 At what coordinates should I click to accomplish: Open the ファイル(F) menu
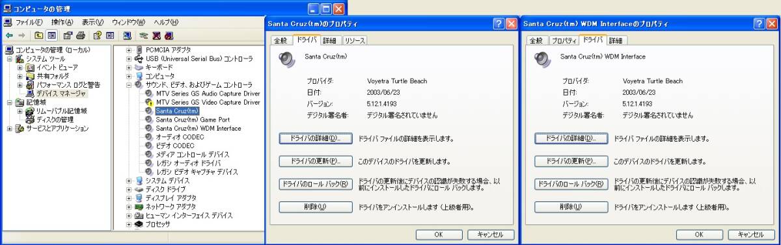pyautogui.click(x=29, y=22)
